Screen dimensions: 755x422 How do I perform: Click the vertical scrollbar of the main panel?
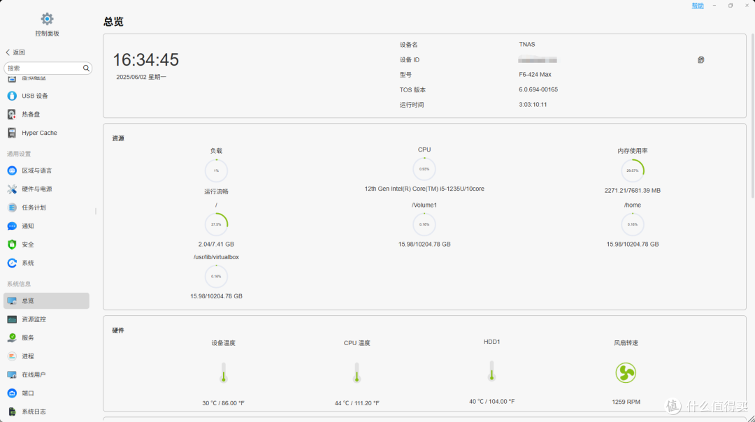(753, 115)
